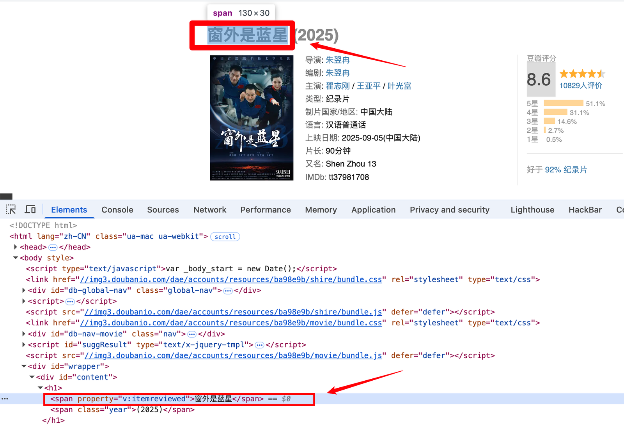Collapse the h1 element node
This screenshot has width=624, height=427.
tap(40, 388)
